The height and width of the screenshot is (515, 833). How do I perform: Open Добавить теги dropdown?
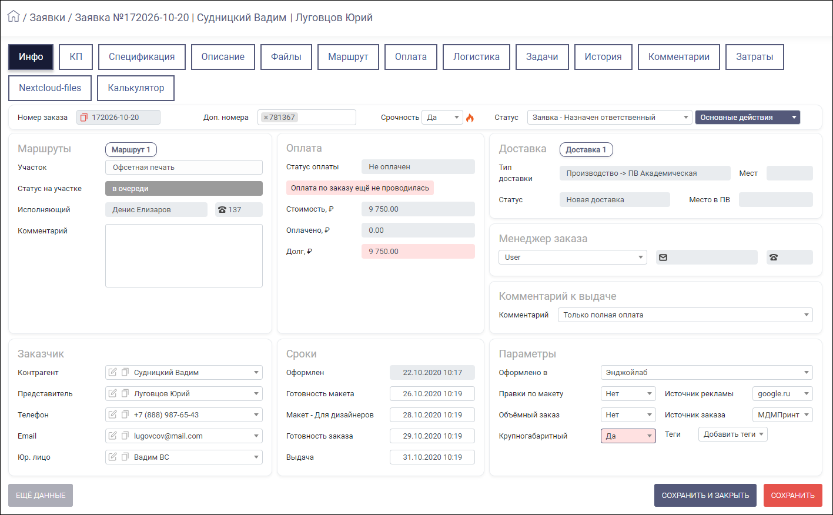click(733, 434)
